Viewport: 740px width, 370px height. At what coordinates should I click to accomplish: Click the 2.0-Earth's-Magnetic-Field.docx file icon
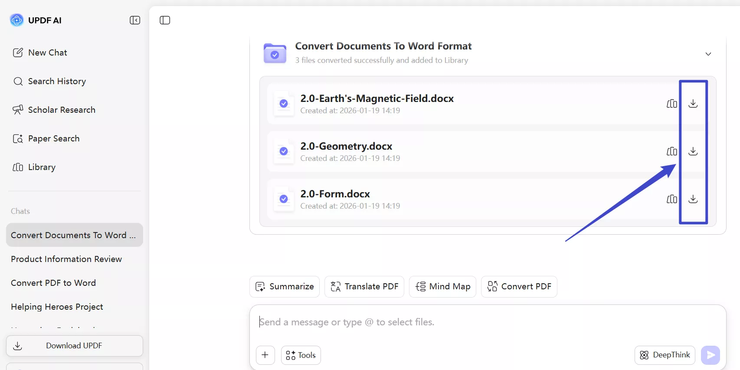284,104
